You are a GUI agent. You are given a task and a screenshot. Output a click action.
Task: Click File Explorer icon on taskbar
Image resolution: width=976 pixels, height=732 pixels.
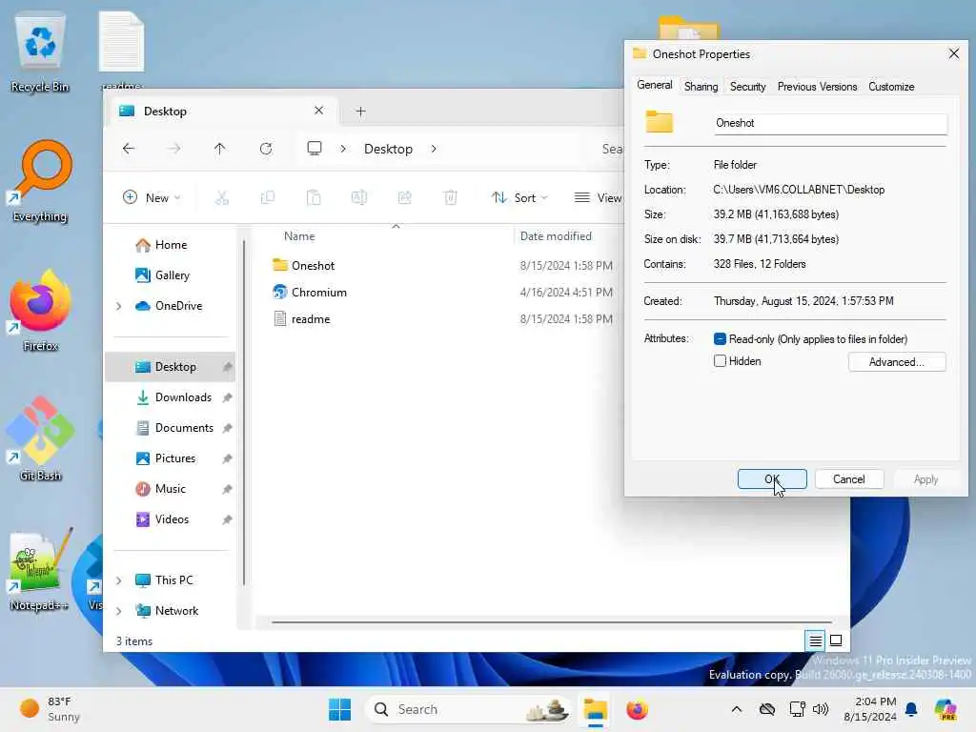click(x=595, y=709)
